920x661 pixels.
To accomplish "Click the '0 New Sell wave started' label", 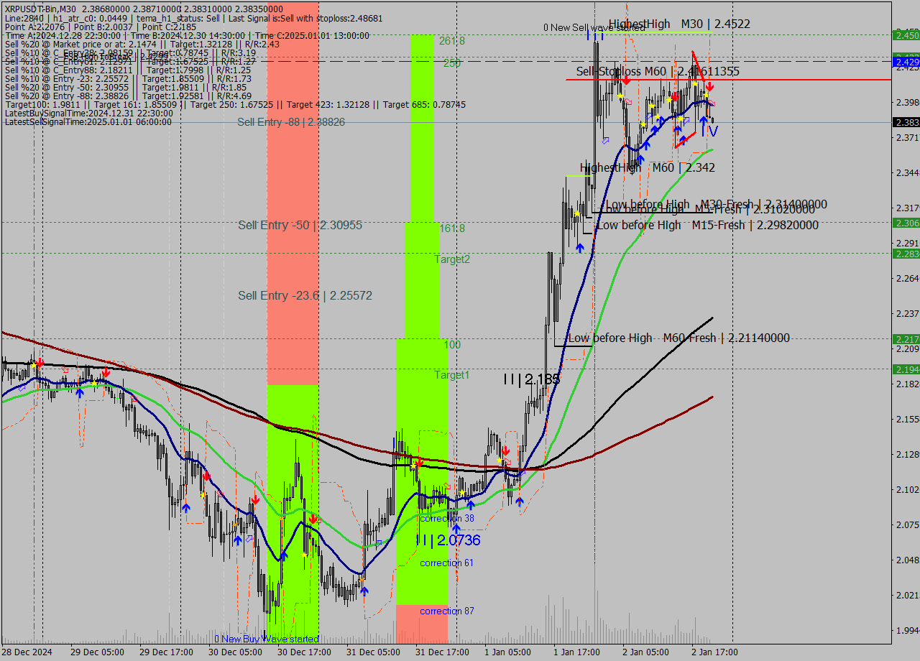I will point(594,28).
